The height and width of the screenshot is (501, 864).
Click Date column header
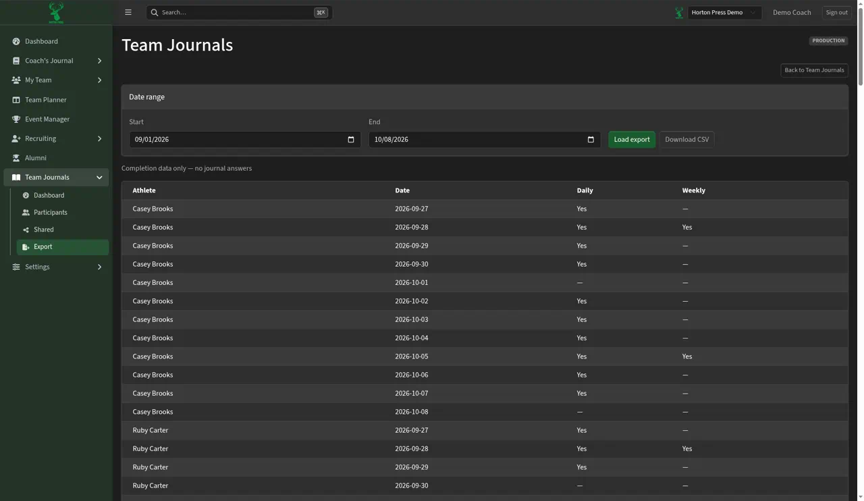pyautogui.click(x=402, y=190)
